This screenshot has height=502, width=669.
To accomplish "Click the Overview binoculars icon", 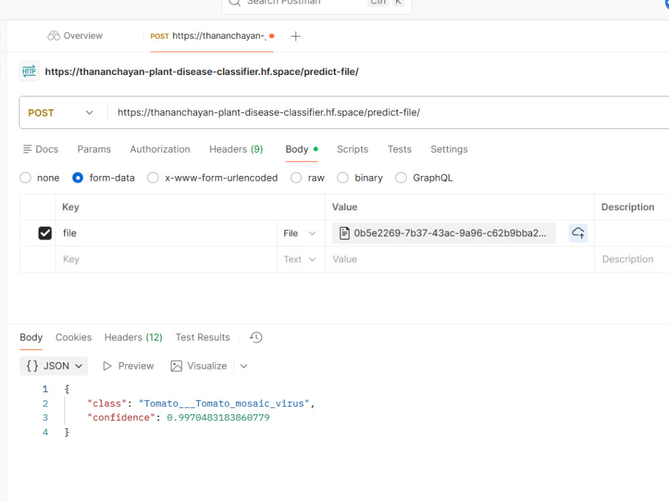I will pos(54,36).
